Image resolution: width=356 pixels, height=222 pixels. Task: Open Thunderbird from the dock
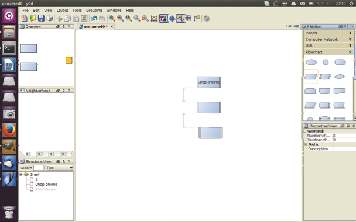tap(9, 162)
